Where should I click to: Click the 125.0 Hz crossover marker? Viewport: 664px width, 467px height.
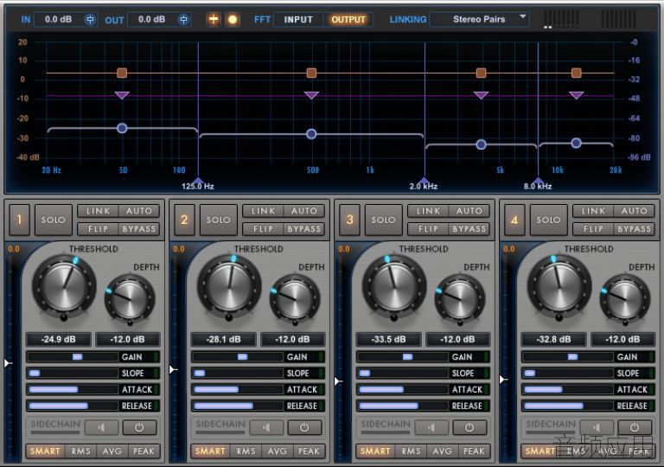point(198,182)
